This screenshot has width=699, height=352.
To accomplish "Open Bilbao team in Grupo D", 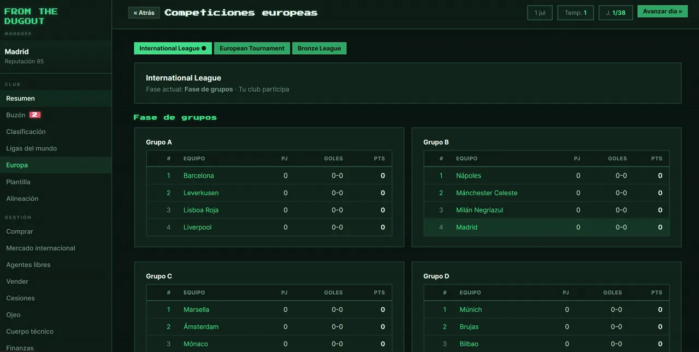I will tap(469, 344).
